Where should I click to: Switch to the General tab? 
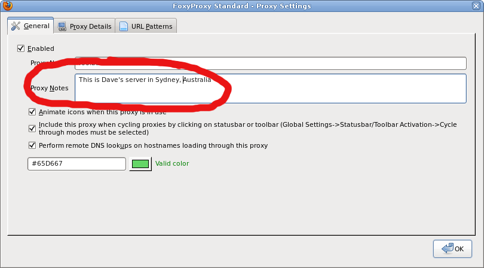(x=30, y=26)
